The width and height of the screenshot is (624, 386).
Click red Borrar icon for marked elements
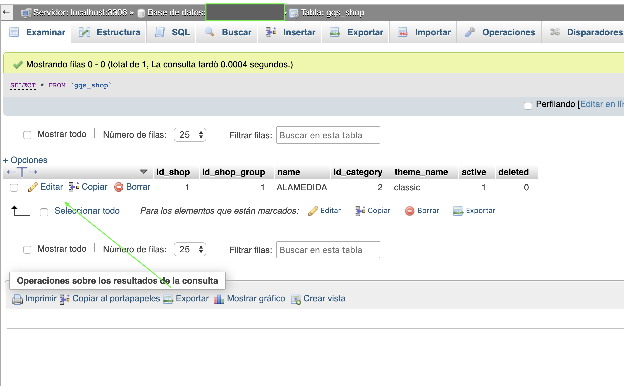point(410,211)
